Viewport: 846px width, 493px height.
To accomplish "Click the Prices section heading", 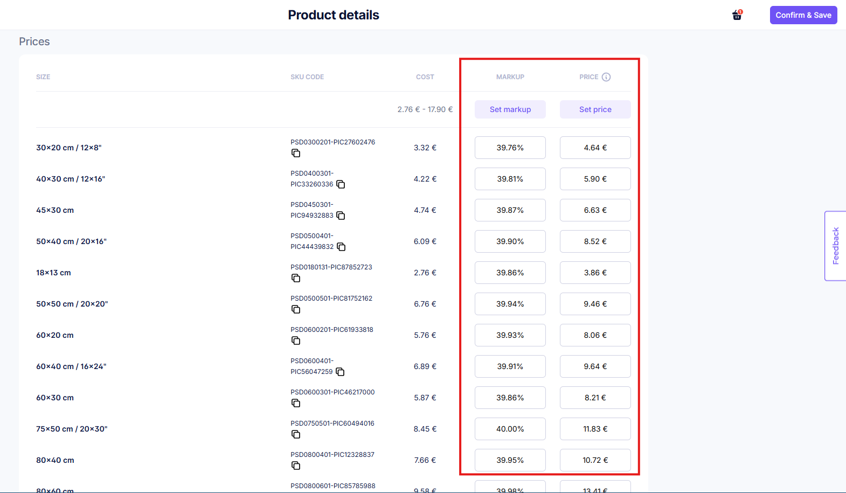I will pyautogui.click(x=34, y=41).
